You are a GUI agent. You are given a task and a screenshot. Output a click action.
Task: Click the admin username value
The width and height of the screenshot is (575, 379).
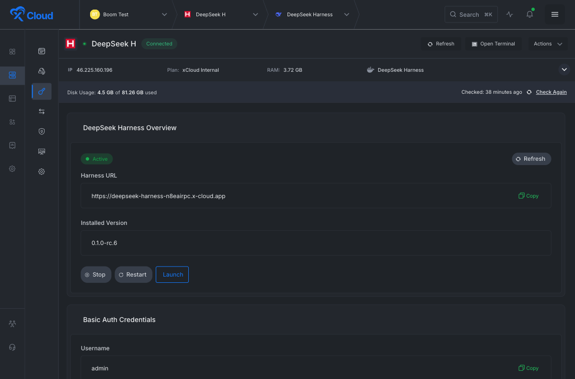click(x=100, y=368)
